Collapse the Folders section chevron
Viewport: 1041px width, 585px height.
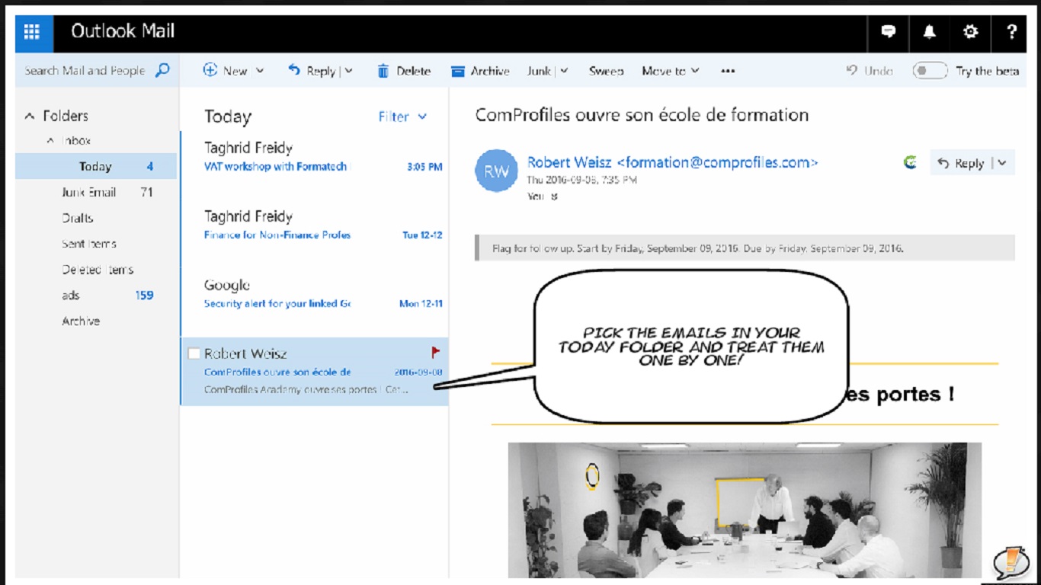[x=30, y=116]
